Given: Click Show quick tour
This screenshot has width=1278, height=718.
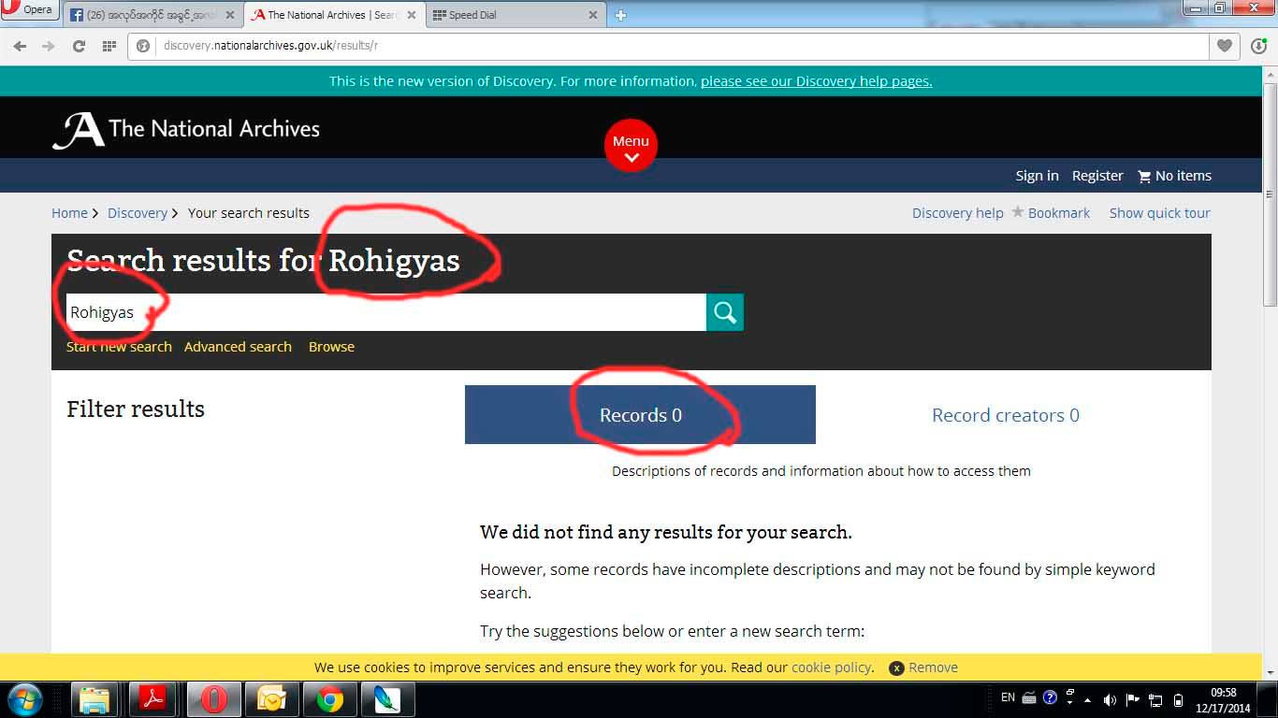Looking at the screenshot, I should (1159, 213).
